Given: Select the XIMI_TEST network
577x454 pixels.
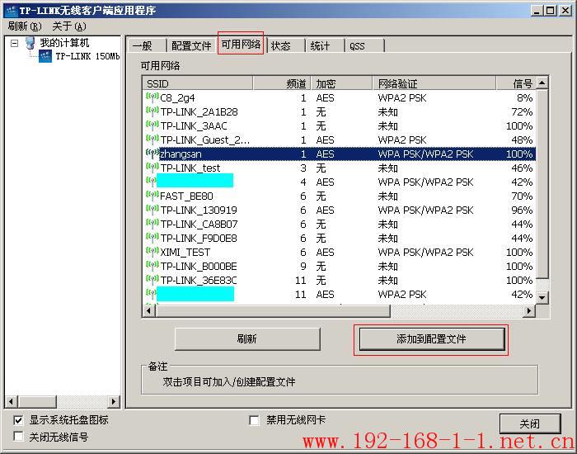Looking at the screenshot, I should [340, 252].
